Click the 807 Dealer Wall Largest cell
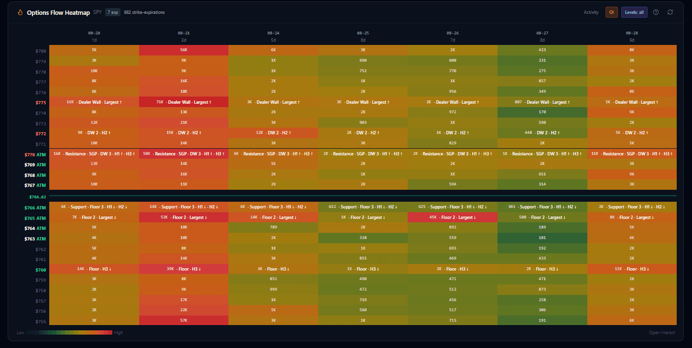Viewport: 692px width, 348px height. [542, 102]
